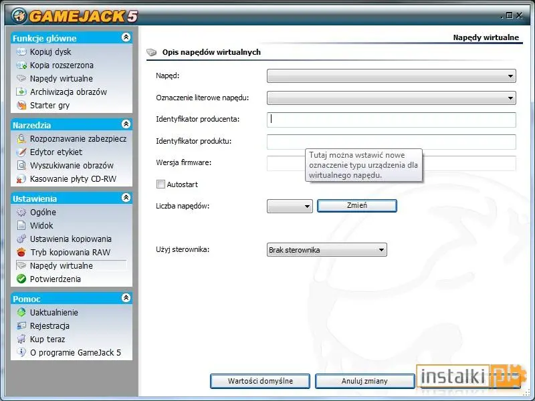Click the Rejestracja icon

[21, 326]
